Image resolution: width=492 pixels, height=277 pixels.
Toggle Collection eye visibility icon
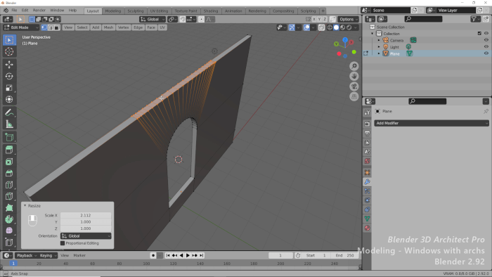tap(486, 33)
